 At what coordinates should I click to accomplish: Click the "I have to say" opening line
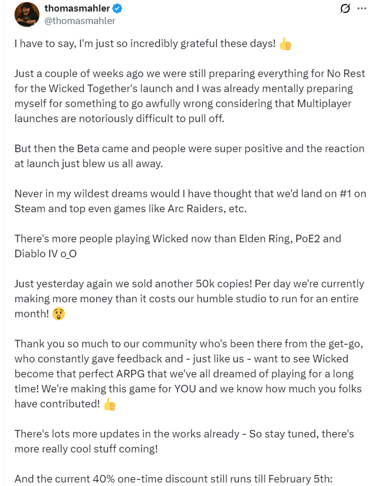pyautogui.click(x=145, y=44)
